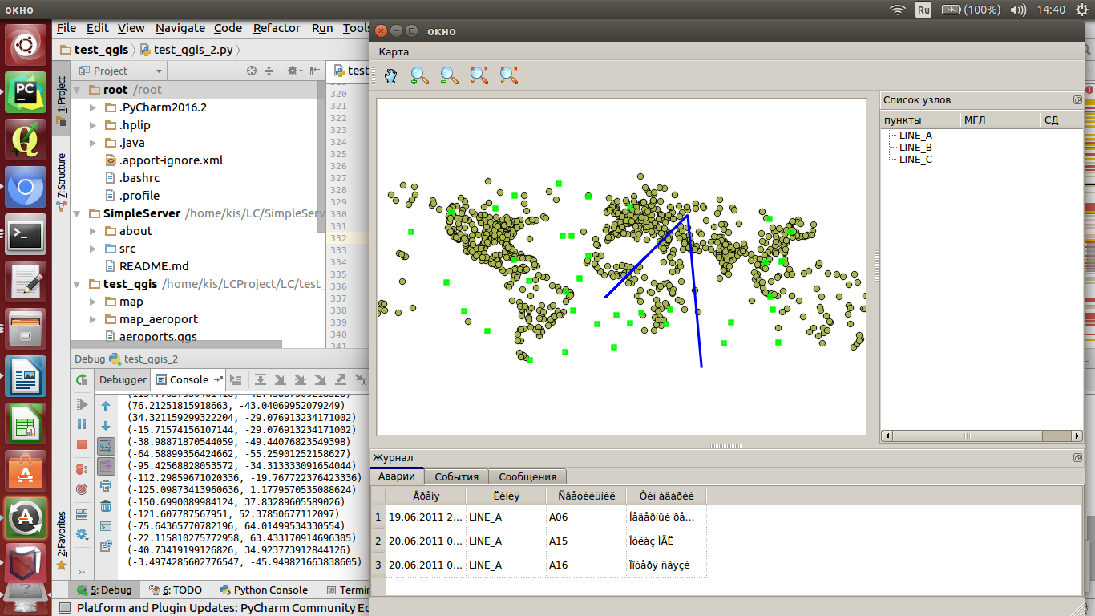The width and height of the screenshot is (1095, 616).
Task: Collapse the SimpleServer project node
Action: (79, 213)
